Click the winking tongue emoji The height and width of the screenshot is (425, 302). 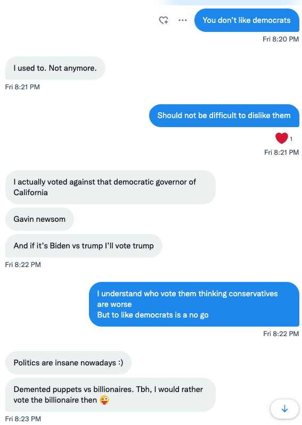click(x=104, y=400)
